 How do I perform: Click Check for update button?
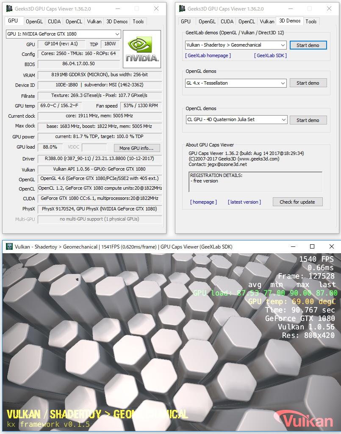[297, 202]
